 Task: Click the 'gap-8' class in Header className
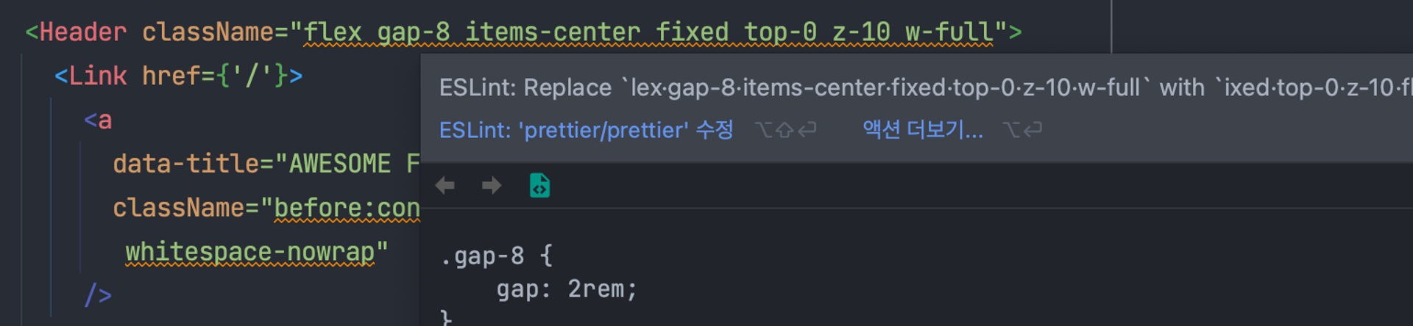click(413, 32)
